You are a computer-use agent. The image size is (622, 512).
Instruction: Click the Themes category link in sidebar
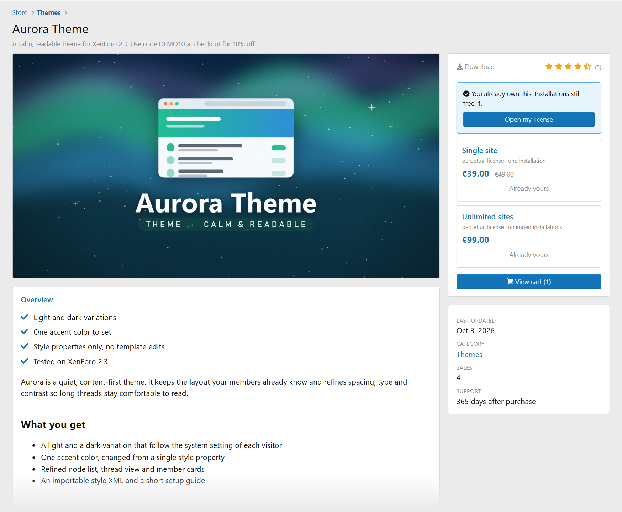point(469,355)
